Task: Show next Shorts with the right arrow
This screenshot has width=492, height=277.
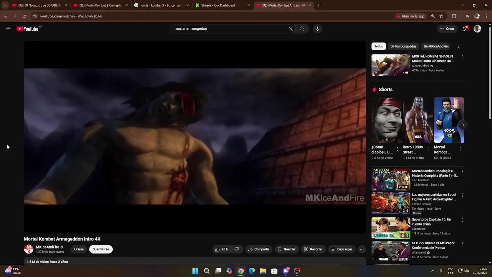Action: tap(463, 125)
